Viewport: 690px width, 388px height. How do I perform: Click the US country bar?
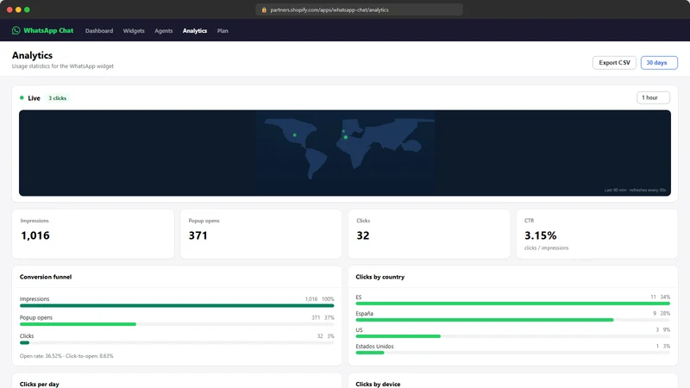pos(512,336)
